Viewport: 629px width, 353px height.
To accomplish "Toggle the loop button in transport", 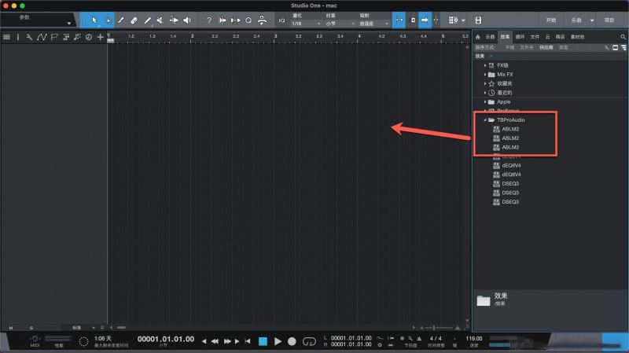I will click(x=308, y=341).
